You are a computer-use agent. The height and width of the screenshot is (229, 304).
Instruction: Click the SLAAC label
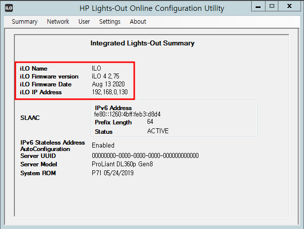30,117
